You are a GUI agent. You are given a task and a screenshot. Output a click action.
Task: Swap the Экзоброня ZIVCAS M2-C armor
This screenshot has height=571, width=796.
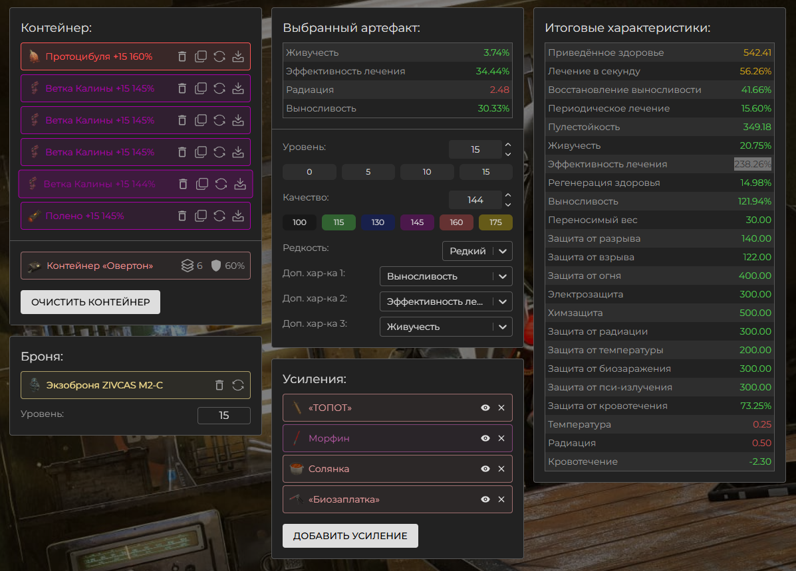point(238,385)
